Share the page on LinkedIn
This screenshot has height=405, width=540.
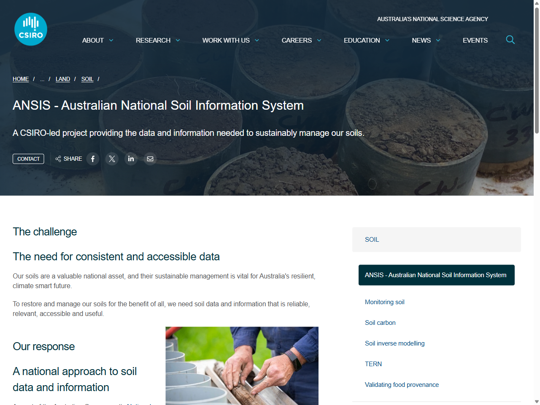click(131, 159)
